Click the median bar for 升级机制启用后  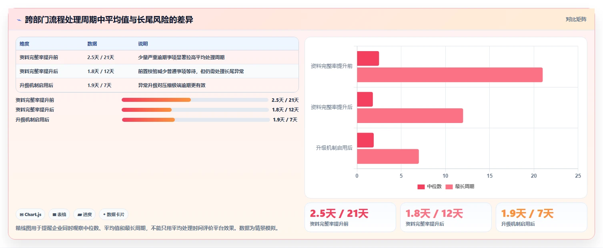coord(365,140)
